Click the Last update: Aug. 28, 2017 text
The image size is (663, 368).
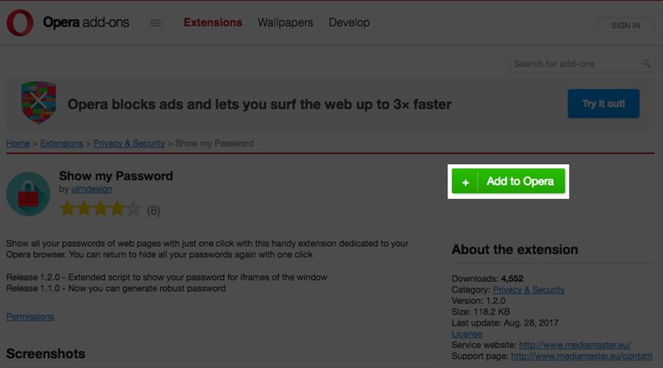(505, 322)
